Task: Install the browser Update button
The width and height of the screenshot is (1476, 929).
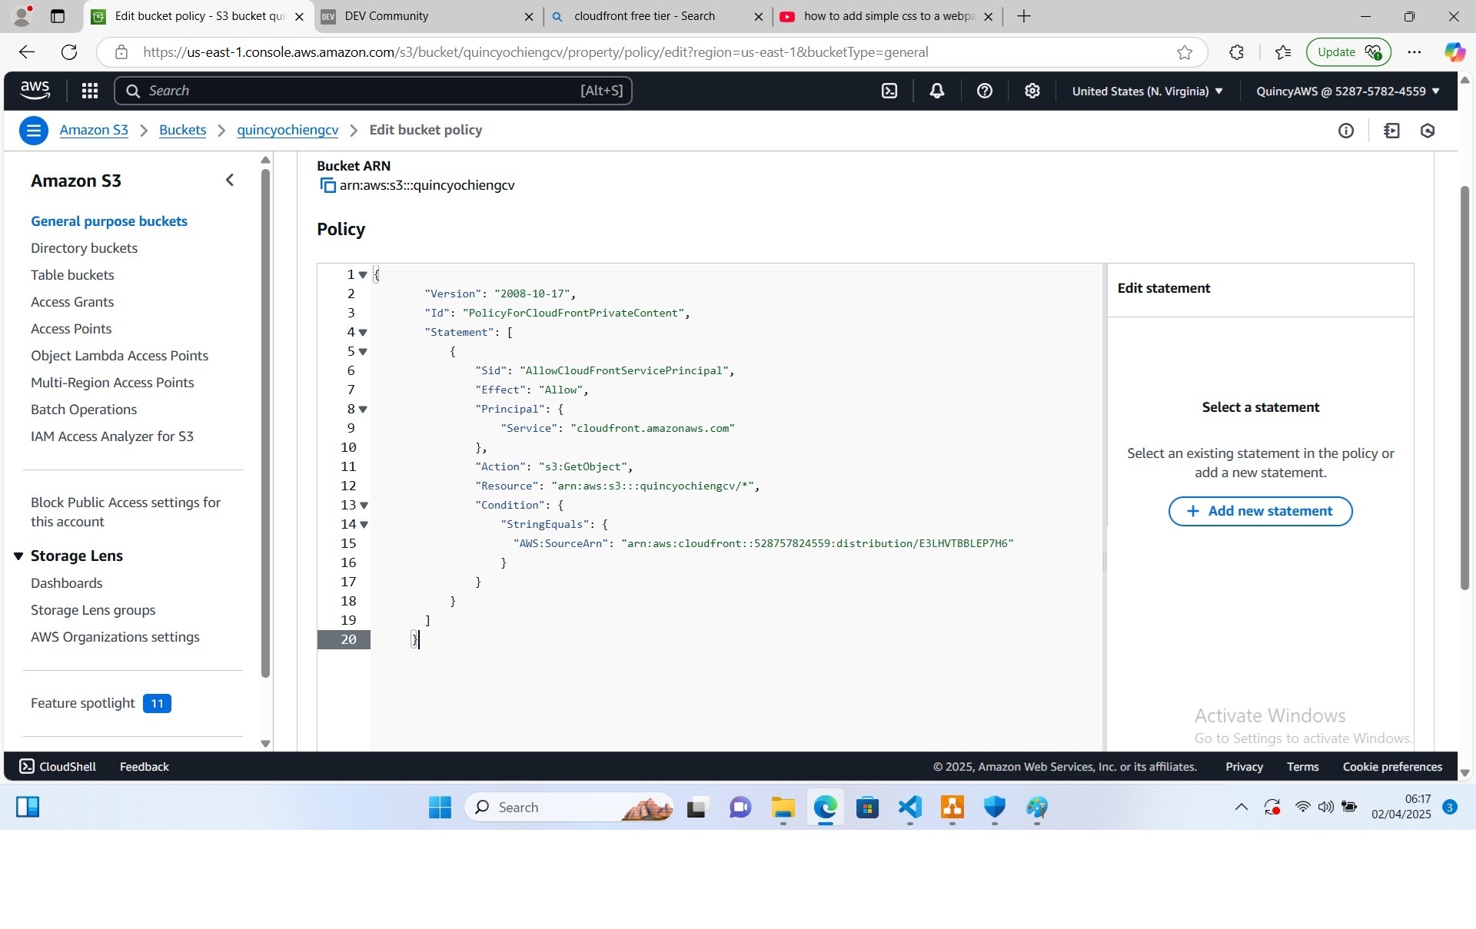Action: point(1348,52)
